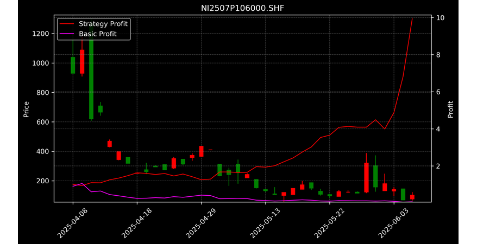Viewport: 477px width, 244px height.
Task: Click the Strategy Profit legend label
Action: (x=103, y=24)
